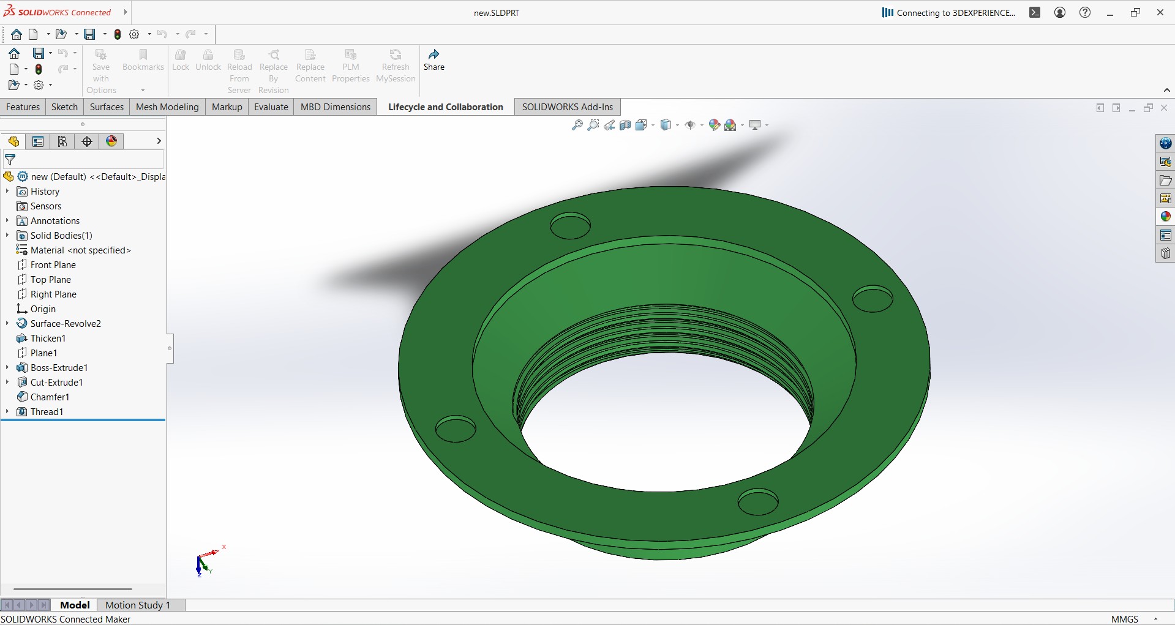Screen dimensions: 1175x625
Task: Open Custom Properties in the task pane
Action: 1165,235
